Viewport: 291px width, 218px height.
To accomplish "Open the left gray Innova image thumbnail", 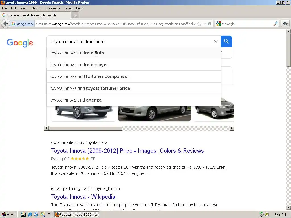I will pyautogui.click(x=84, y=114).
